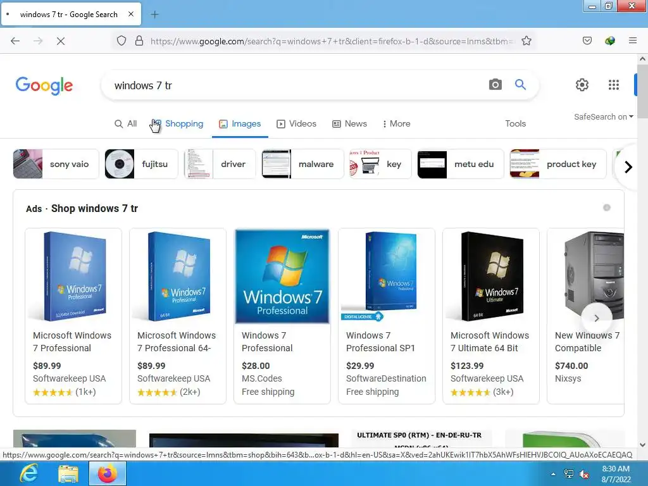Click the 'Shop windows 7 tr' ads heading
The image size is (648, 486).
click(x=94, y=208)
